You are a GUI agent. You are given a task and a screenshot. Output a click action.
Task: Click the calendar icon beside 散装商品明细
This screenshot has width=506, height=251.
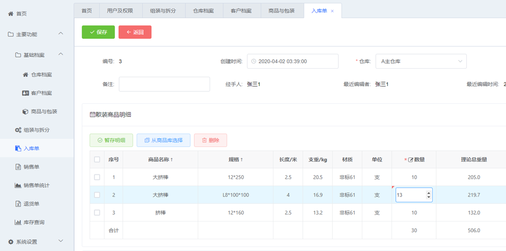pyautogui.click(x=92, y=114)
